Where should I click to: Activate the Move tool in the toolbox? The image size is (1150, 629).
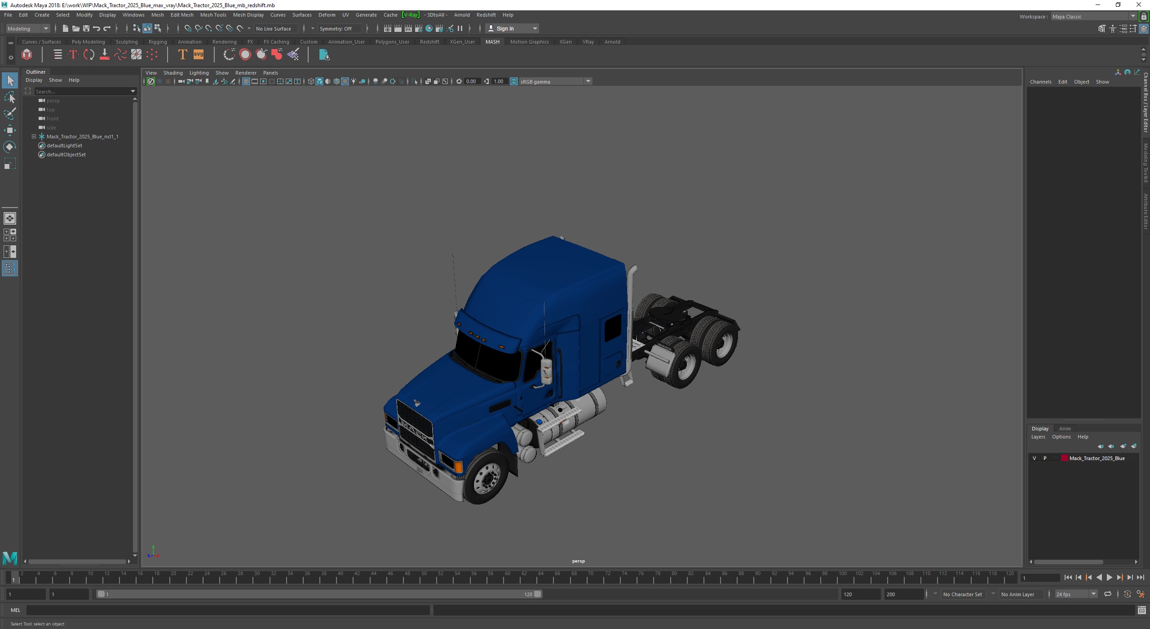pos(10,130)
